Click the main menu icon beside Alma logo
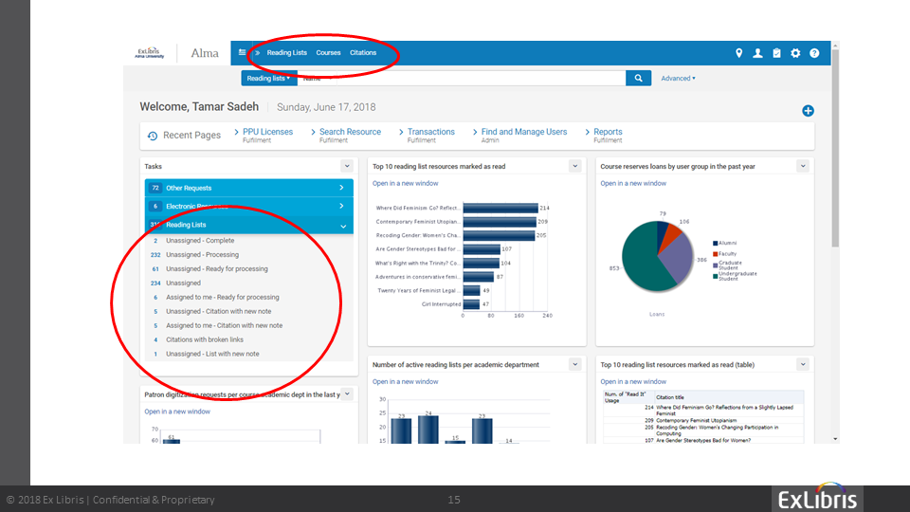The image size is (910, 512). coord(243,53)
